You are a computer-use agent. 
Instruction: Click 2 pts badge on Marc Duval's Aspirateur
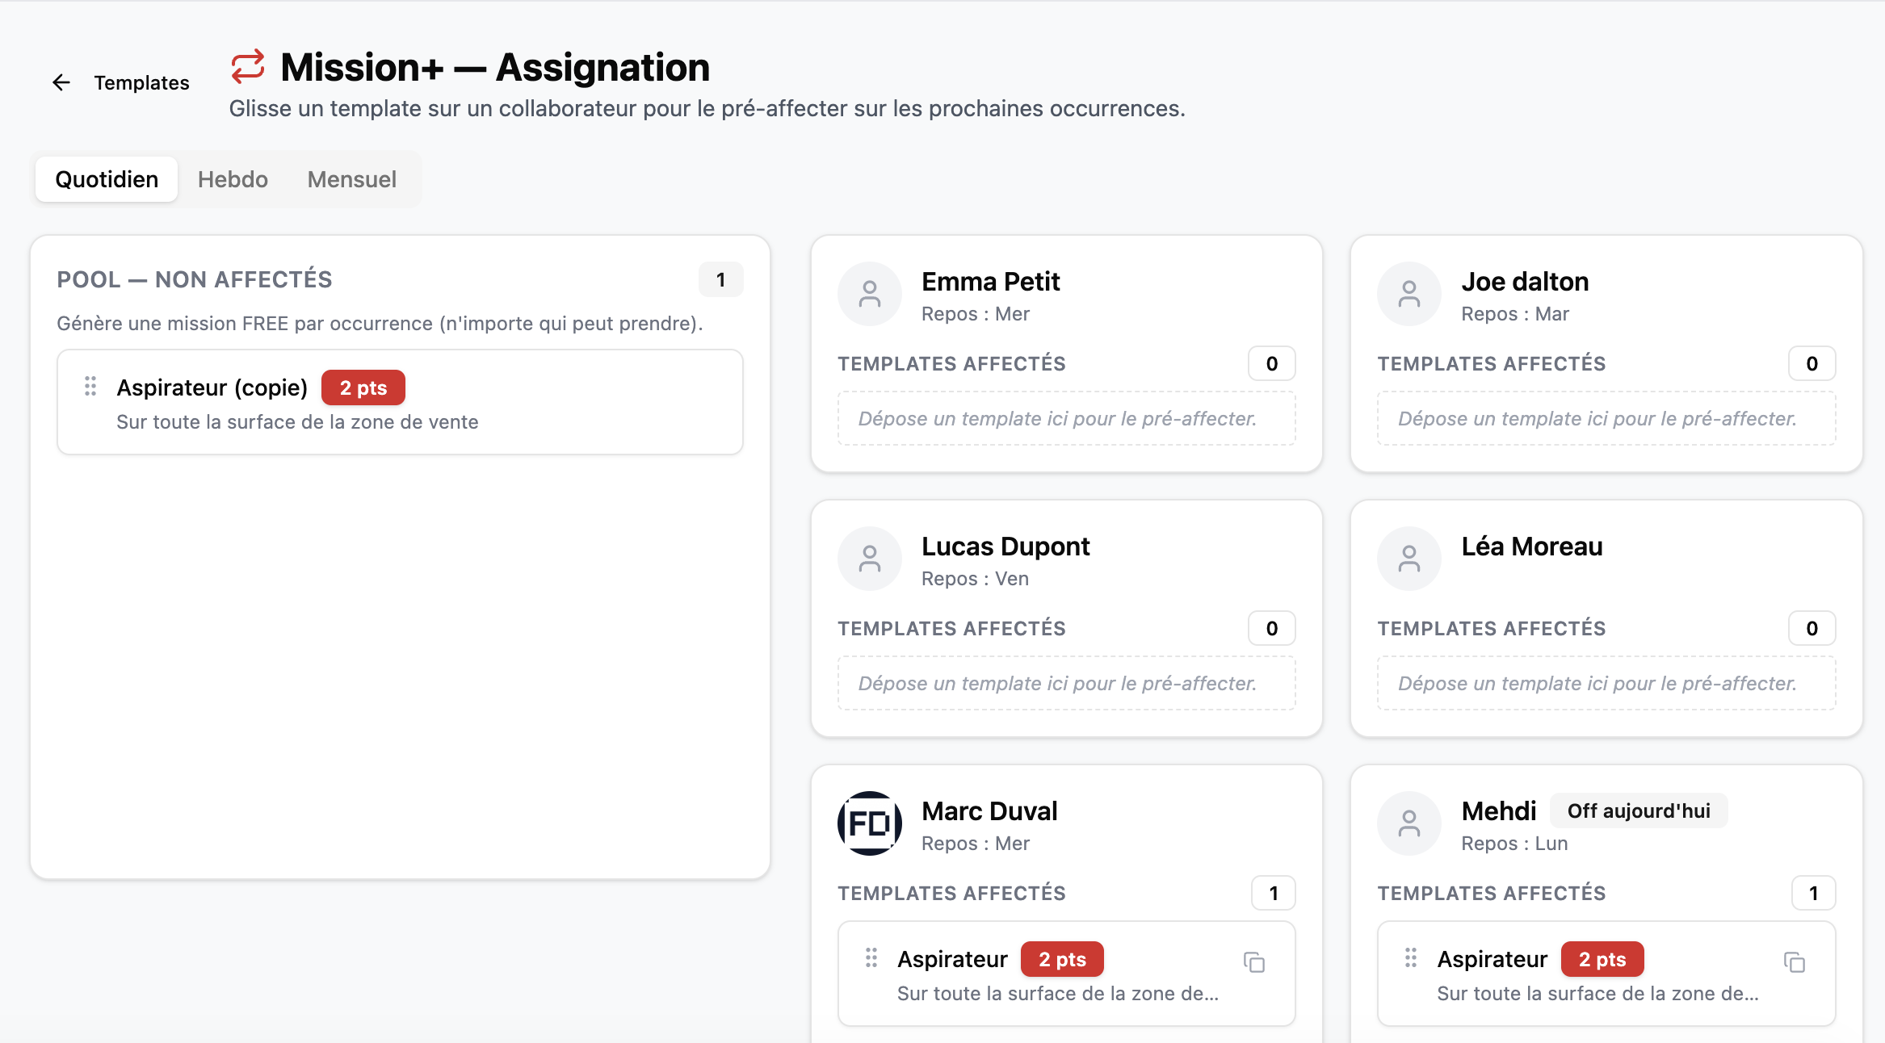1062,960
